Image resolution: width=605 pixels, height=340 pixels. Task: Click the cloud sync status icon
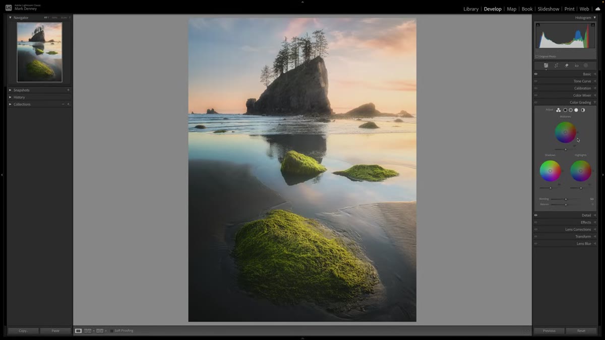click(x=597, y=9)
